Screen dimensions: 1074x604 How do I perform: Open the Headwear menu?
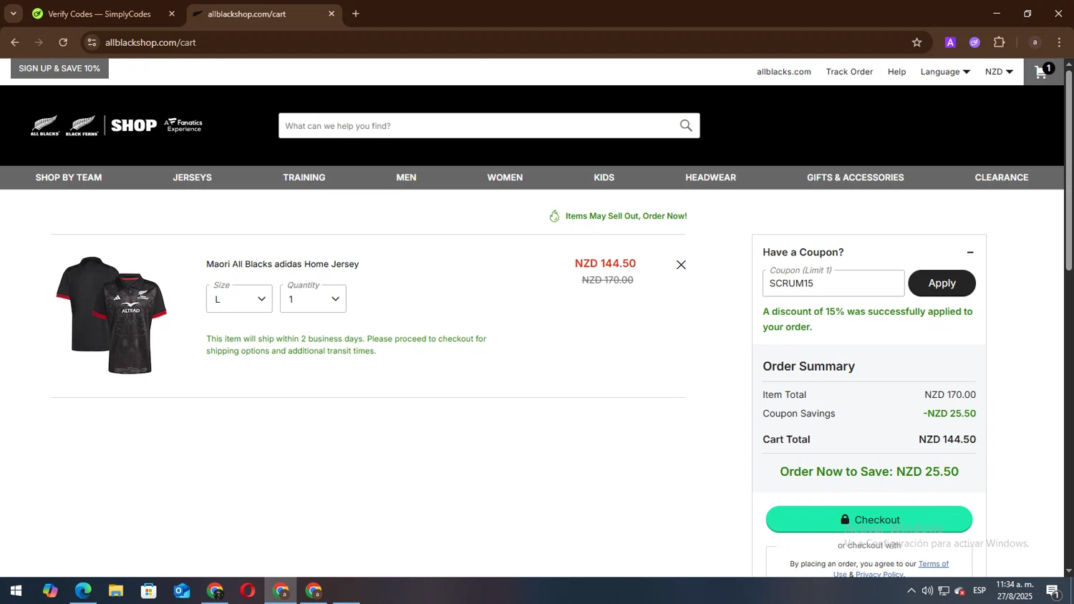pyautogui.click(x=710, y=177)
